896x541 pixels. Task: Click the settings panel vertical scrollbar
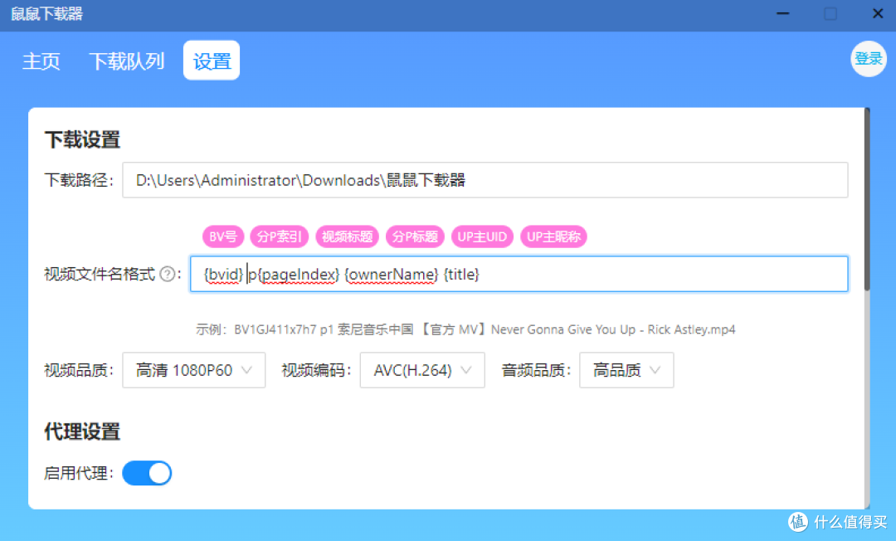click(867, 200)
